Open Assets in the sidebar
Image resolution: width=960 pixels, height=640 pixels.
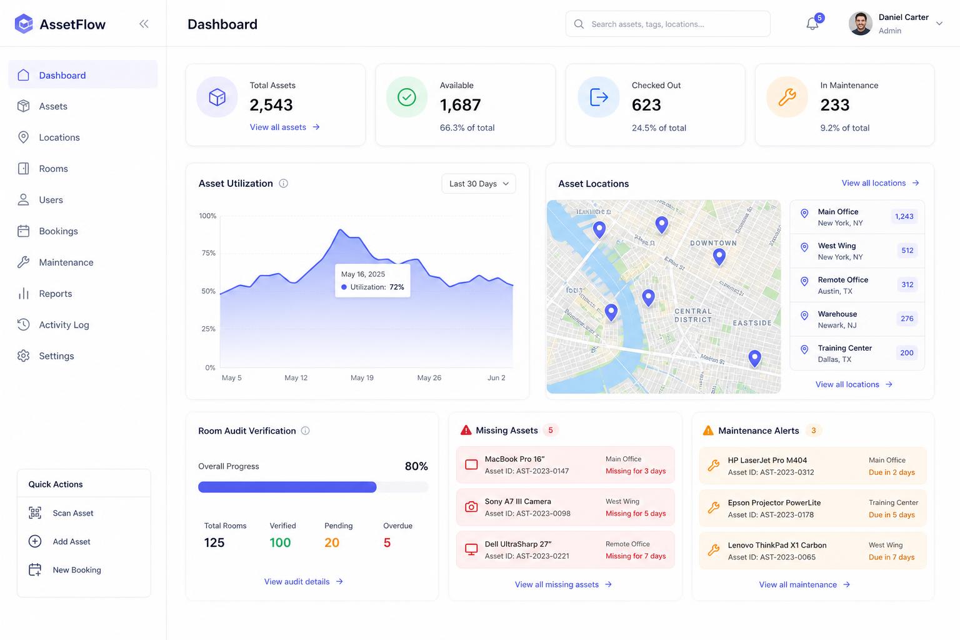coord(82,106)
